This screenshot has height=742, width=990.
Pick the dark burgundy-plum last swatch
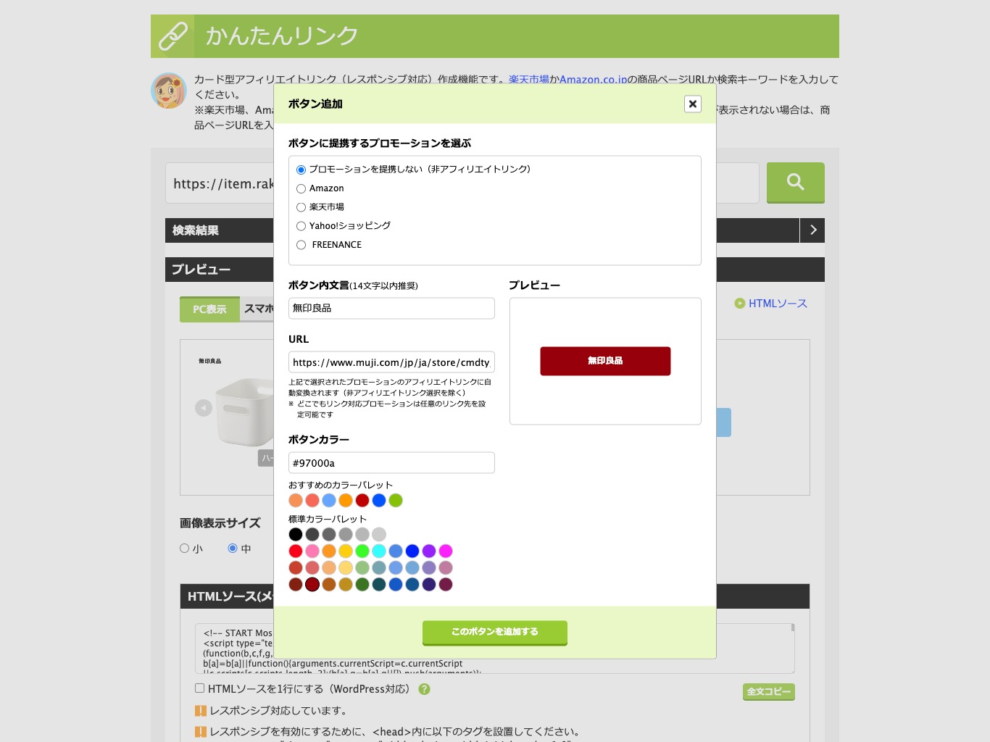tap(446, 585)
